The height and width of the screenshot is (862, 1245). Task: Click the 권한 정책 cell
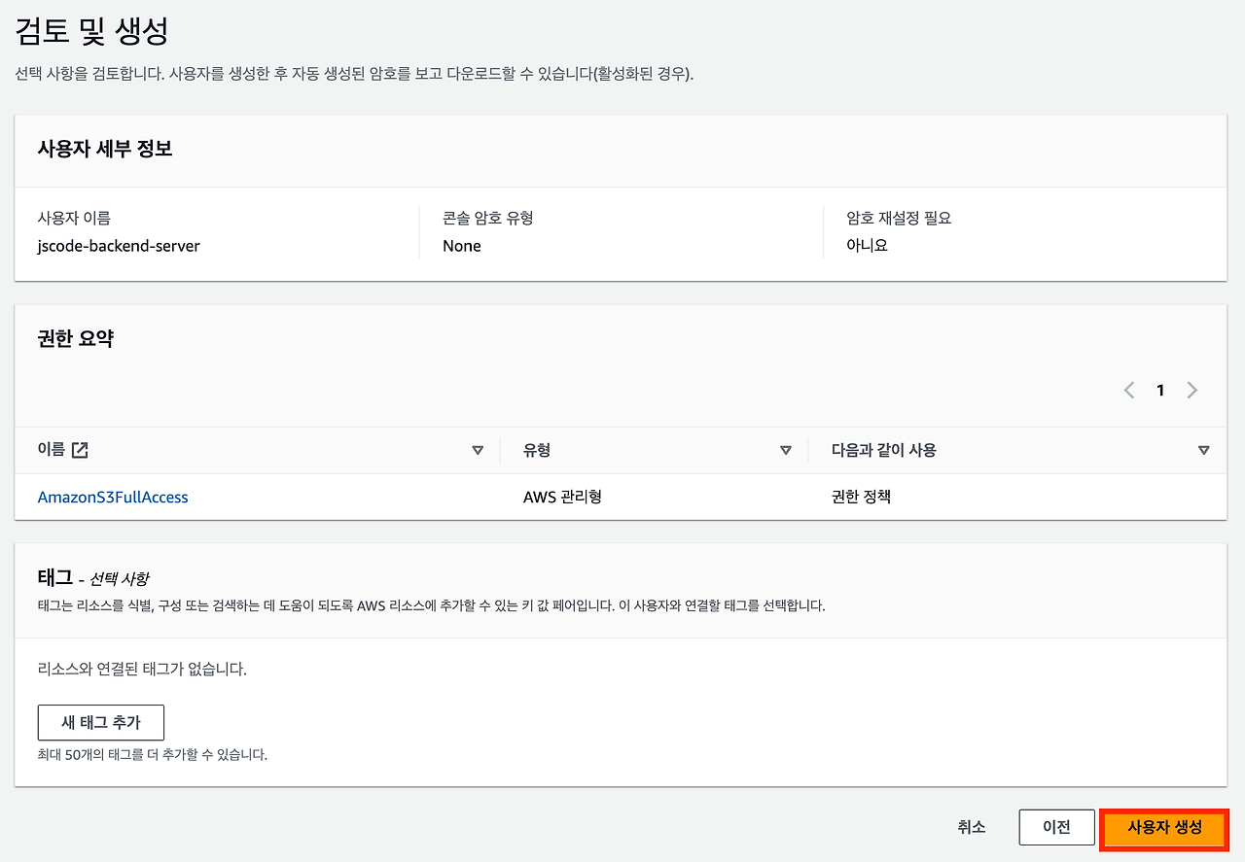pos(862,497)
